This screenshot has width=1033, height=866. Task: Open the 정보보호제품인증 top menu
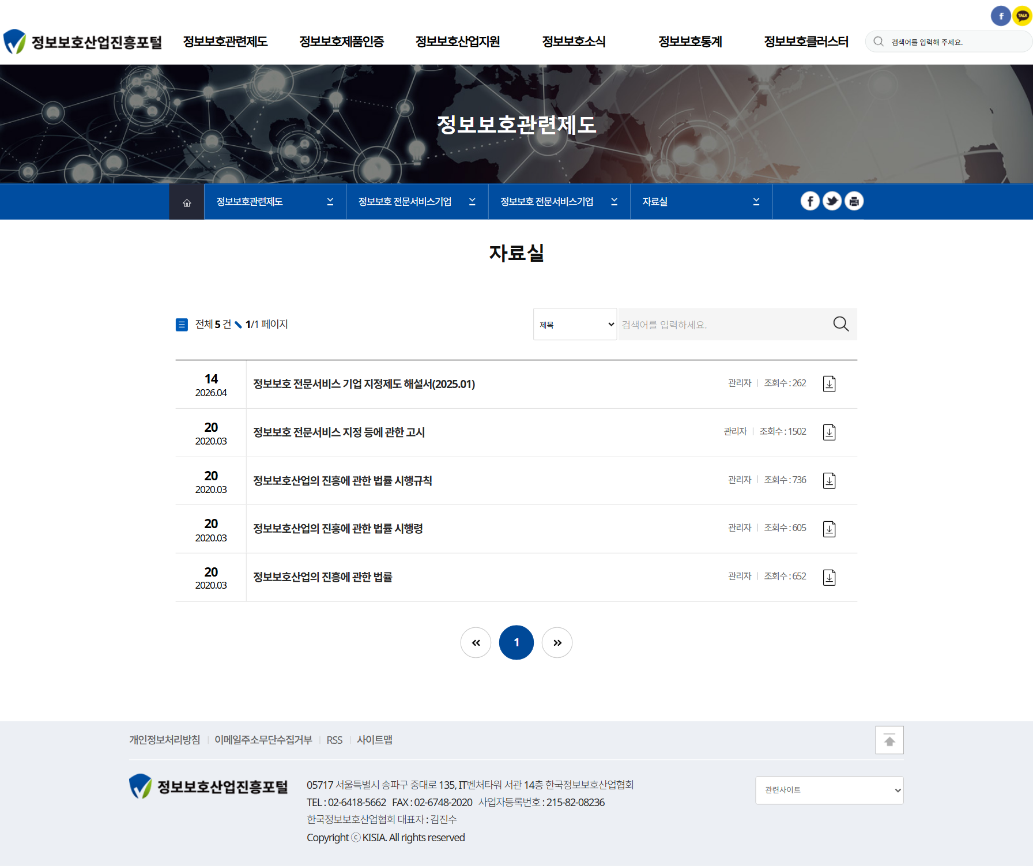[x=342, y=42]
